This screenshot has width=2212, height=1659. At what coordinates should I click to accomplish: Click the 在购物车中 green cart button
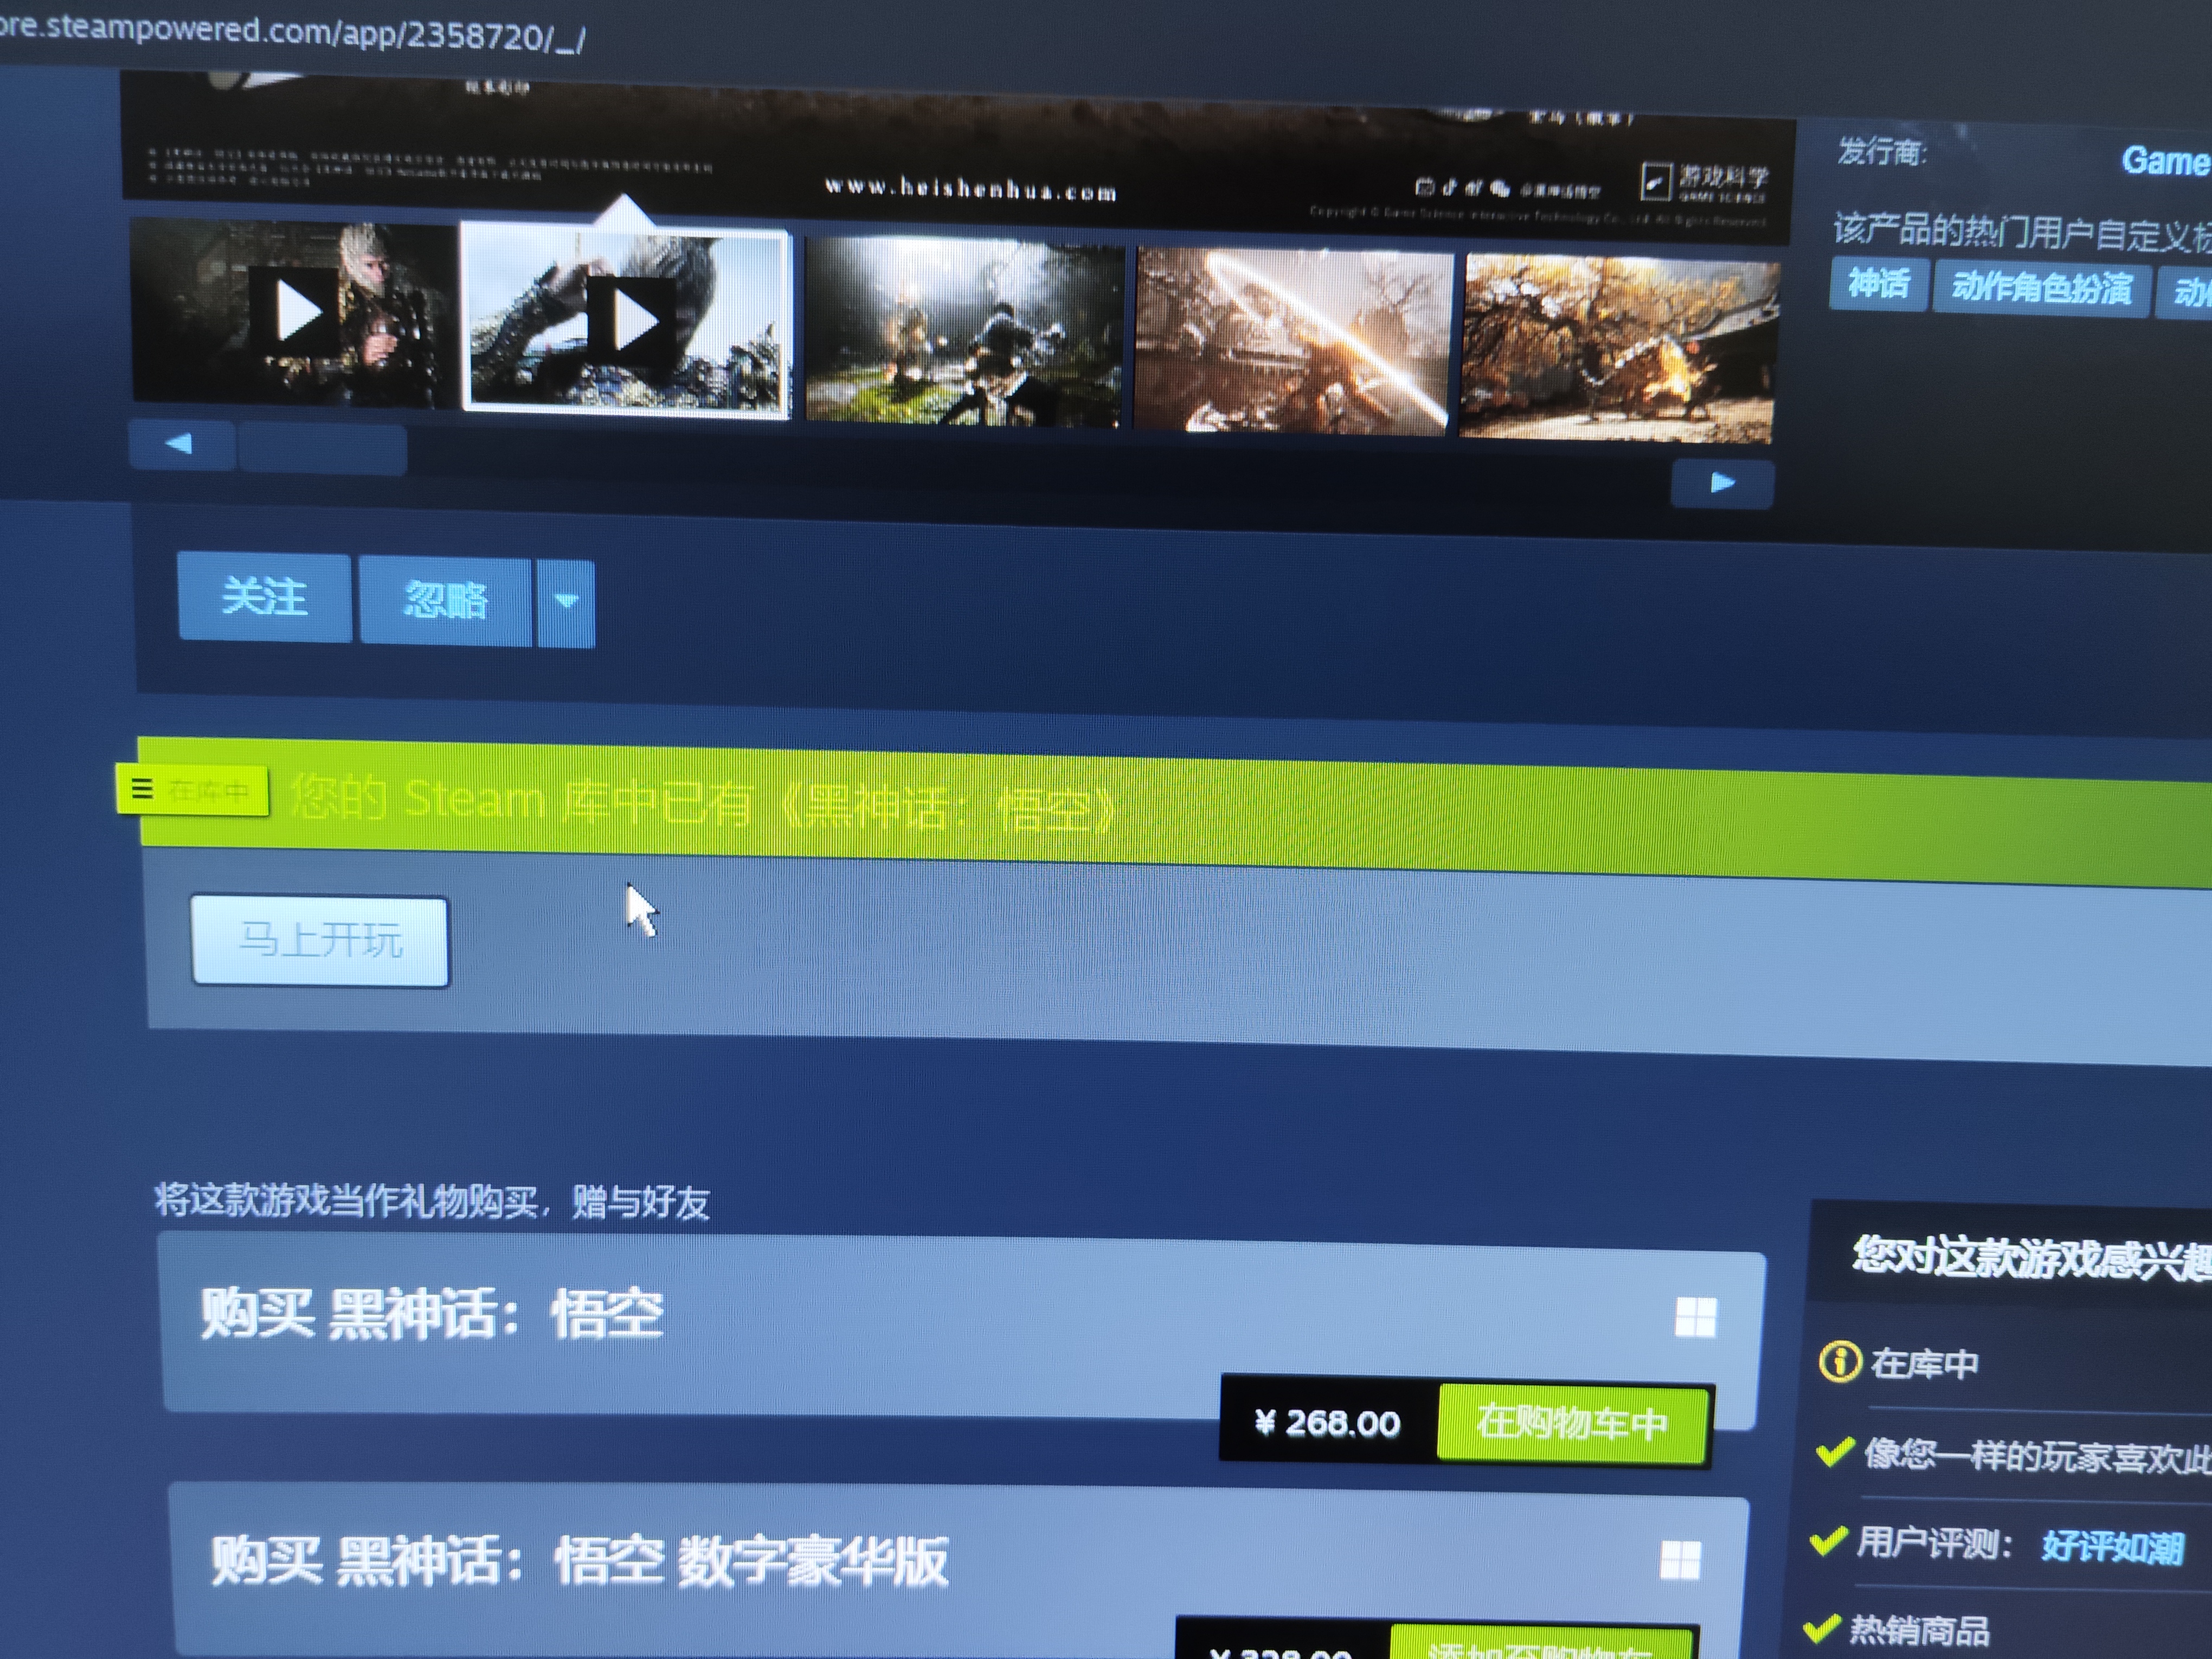click(x=1572, y=1424)
